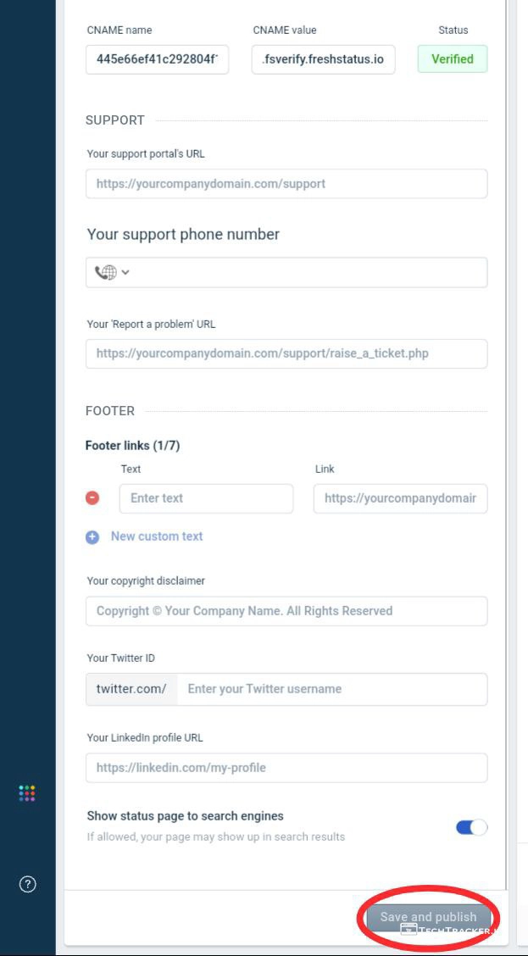The image size is (528, 956).
Task: Click the LinkedIn profile URL field
Action: click(286, 768)
